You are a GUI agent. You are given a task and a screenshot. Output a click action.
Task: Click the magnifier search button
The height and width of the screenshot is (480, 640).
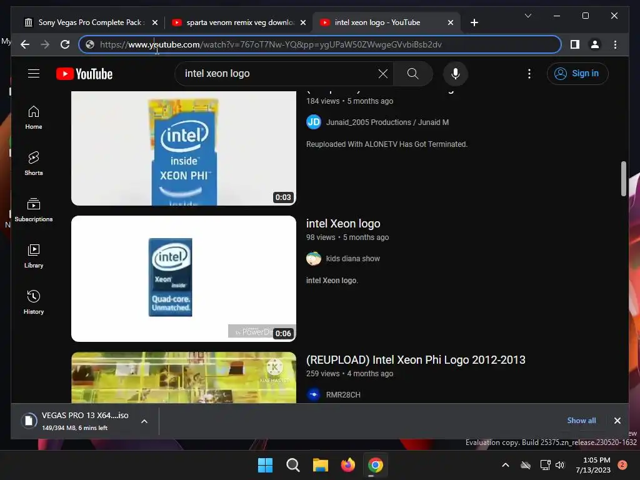(x=412, y=74)
